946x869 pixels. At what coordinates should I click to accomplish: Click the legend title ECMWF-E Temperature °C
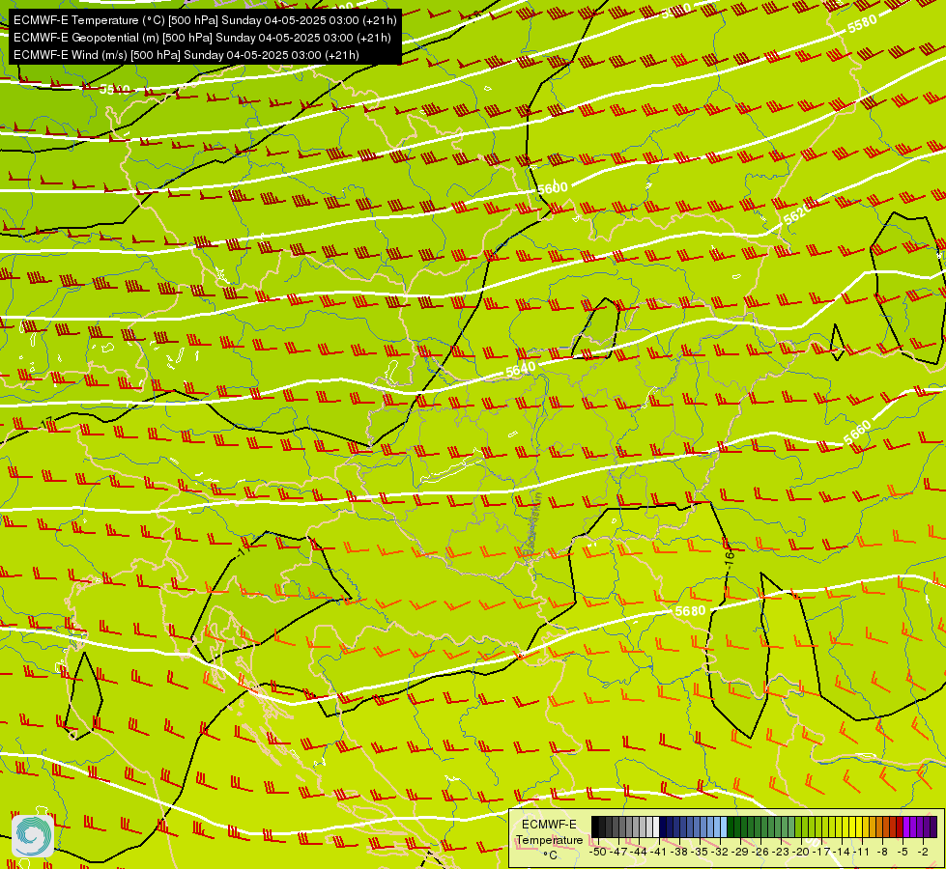pos(549,839)
